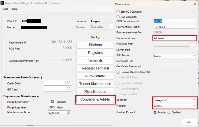
Task: Click the Paymentree Maintenance heading
Action: [21, 96]
